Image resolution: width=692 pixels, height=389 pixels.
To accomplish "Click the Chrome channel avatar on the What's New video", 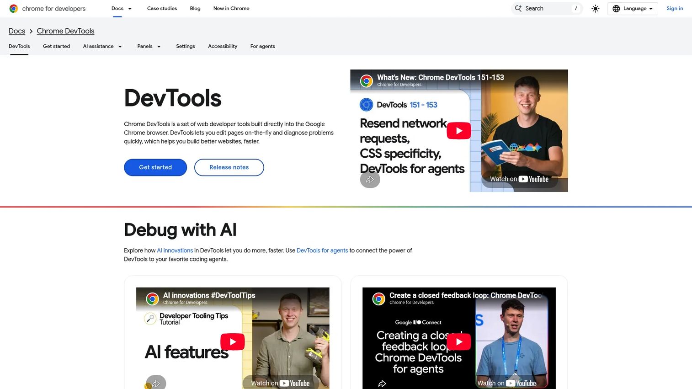I will click(x=366, y=81).
